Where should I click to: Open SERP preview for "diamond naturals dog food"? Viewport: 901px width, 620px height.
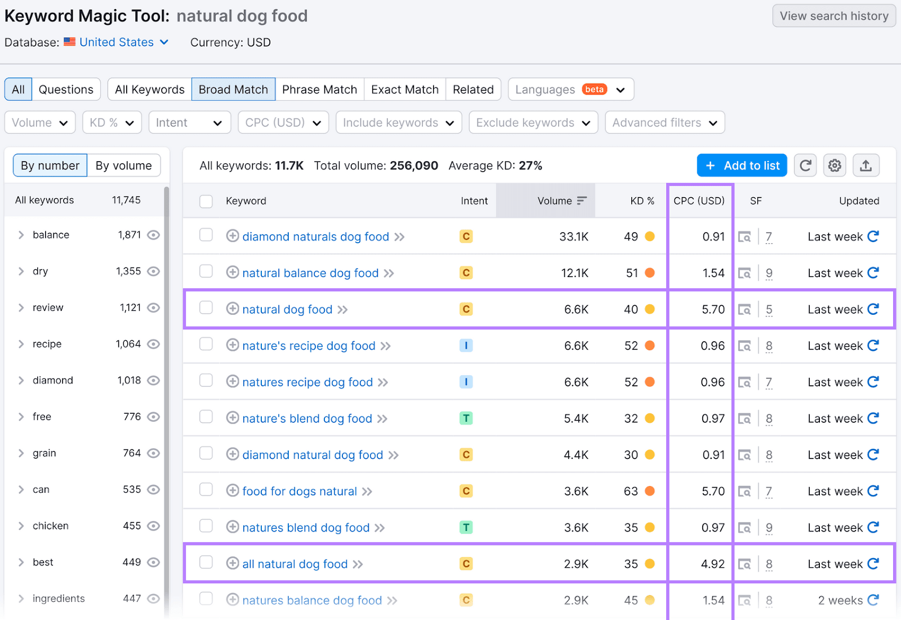pos(744,237)
